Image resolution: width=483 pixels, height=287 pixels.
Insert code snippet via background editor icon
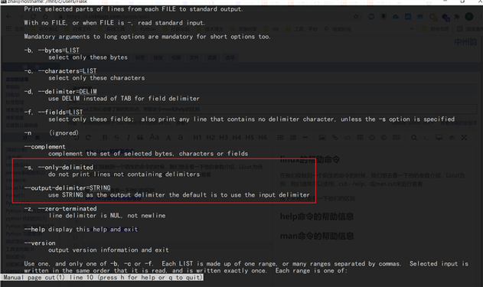point(348,138)
